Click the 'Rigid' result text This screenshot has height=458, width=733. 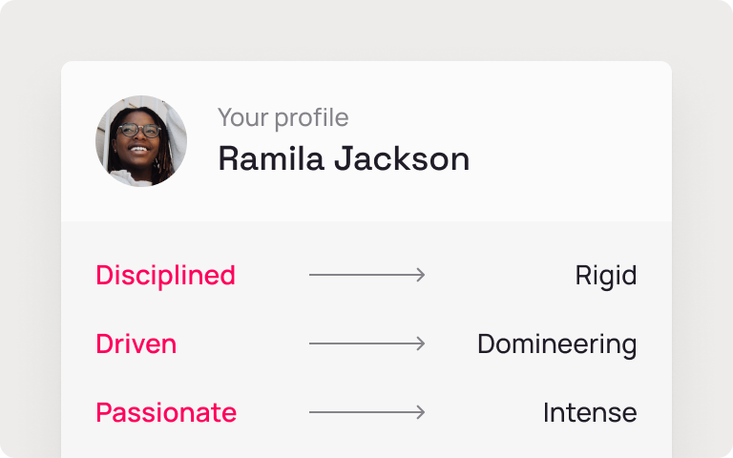[605, 275]
